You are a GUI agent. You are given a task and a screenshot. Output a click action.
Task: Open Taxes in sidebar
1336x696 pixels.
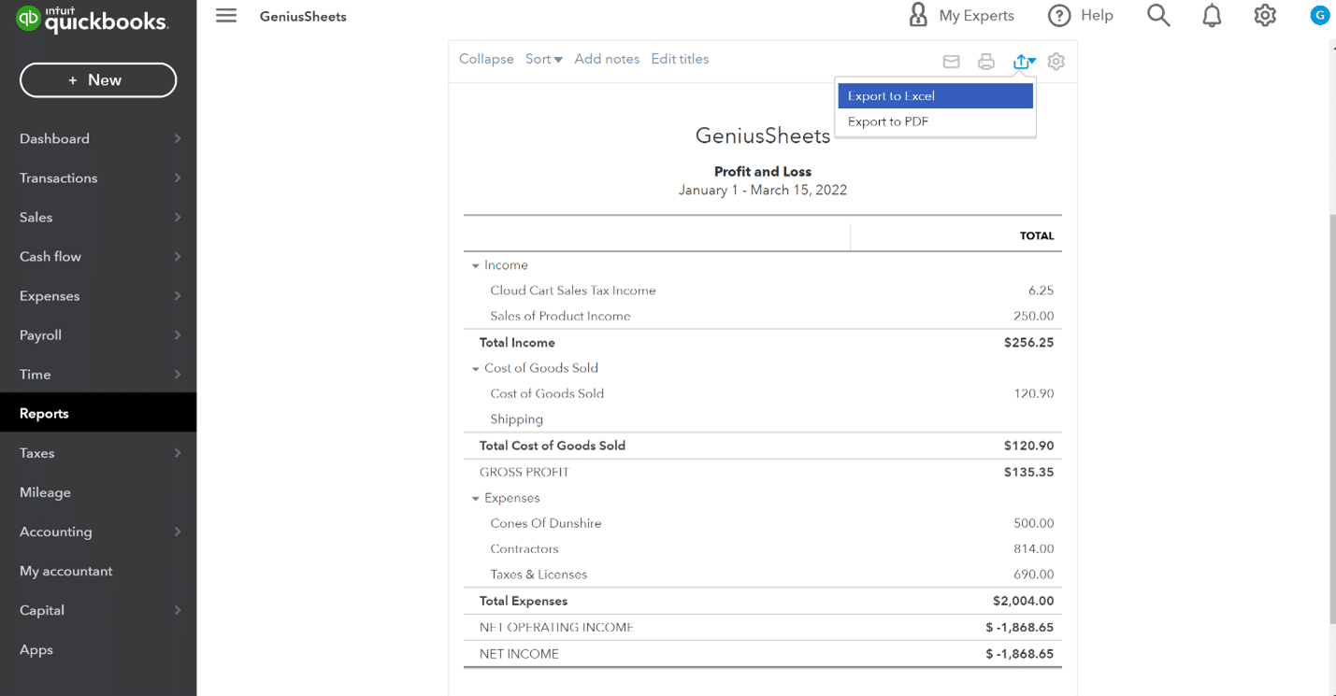pos(98,452)
